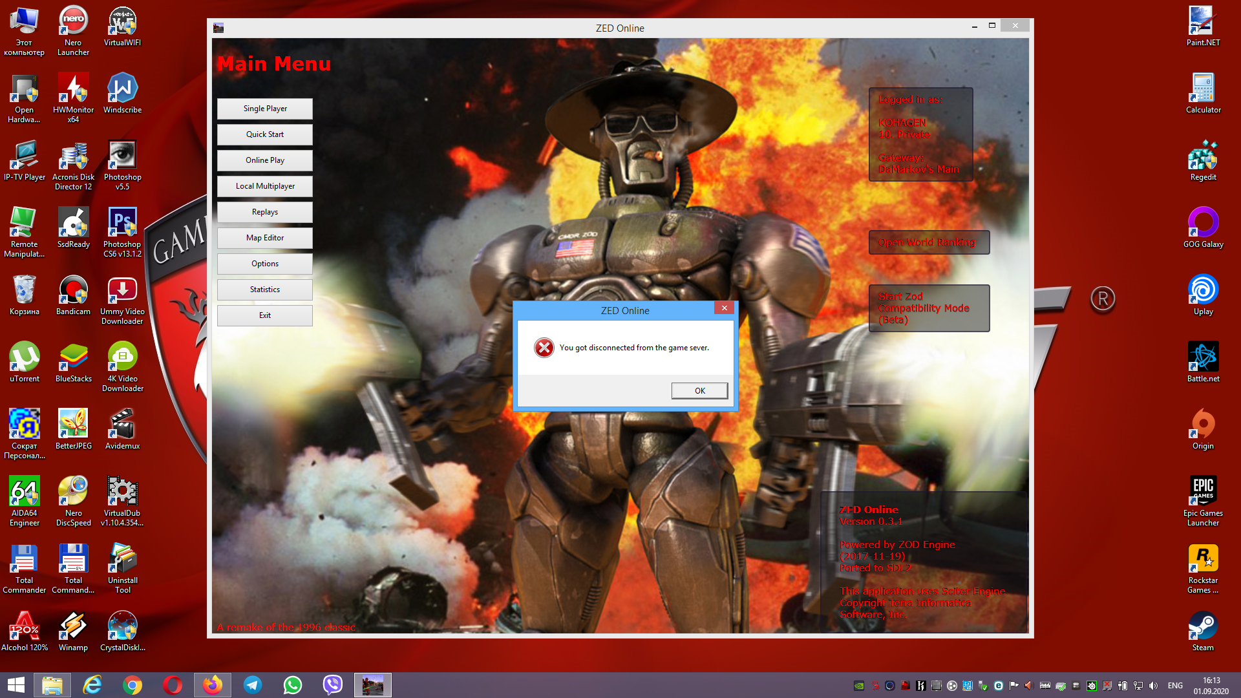This screenshot has width=1241, height=698.
Task: Open Firefox from the taskbar
Action: [x=212, y=685]
